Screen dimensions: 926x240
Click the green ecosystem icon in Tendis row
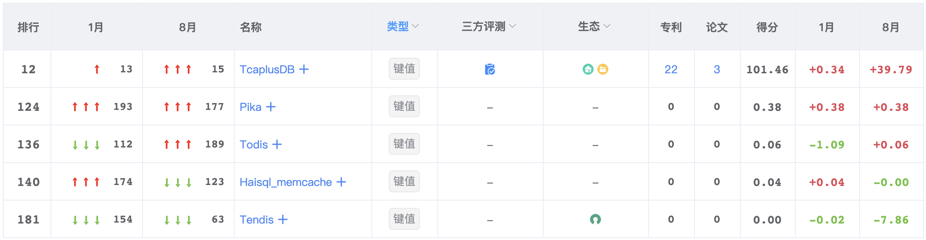click(x=595, y=219)
